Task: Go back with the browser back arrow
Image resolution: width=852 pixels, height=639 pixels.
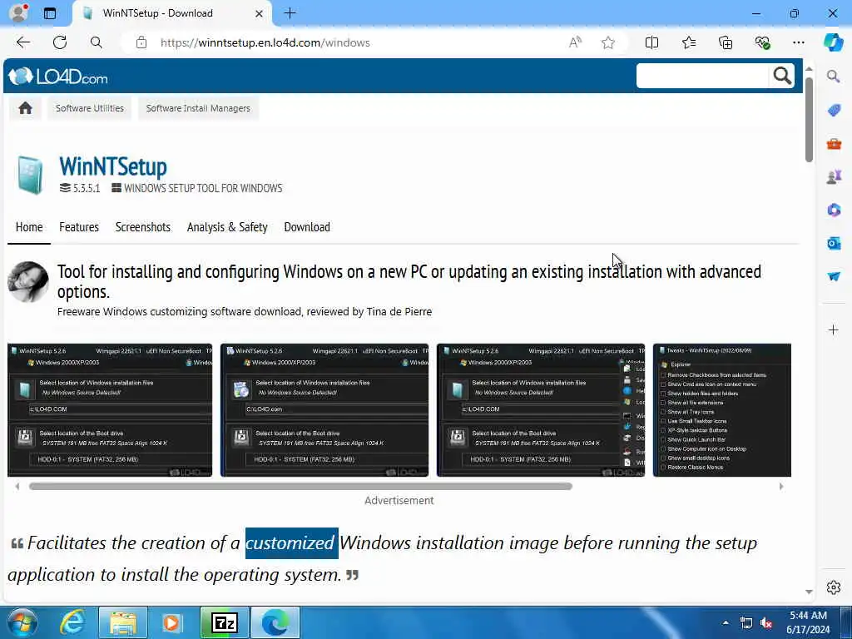Action: pyautogui.click(x=22, y=42)
